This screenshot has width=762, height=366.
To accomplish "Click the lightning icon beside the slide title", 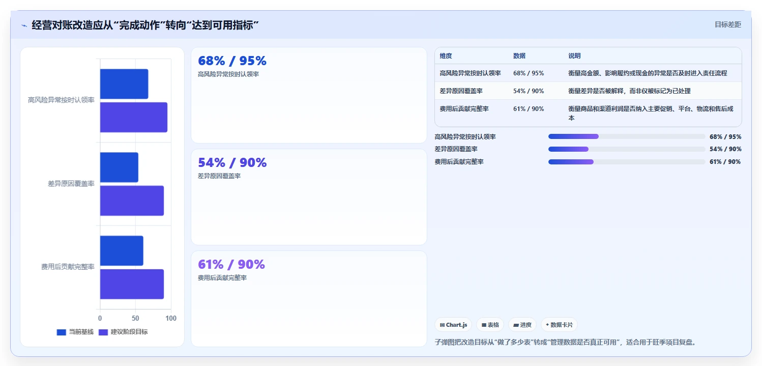I will coord(24,25).
